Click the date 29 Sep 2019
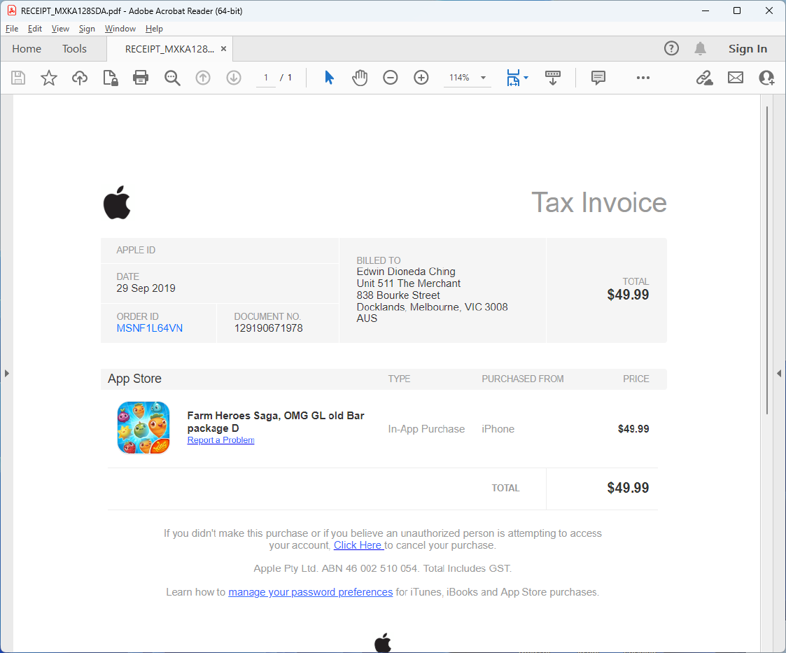The height and width of the screenshot is (653, 786). (x=146, y=288)
